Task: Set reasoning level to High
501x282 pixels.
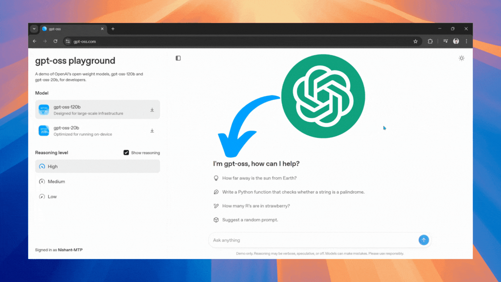Action: click(x=97, y=166)
